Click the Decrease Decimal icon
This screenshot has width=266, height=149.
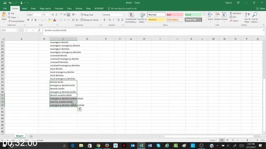[122, 20]
